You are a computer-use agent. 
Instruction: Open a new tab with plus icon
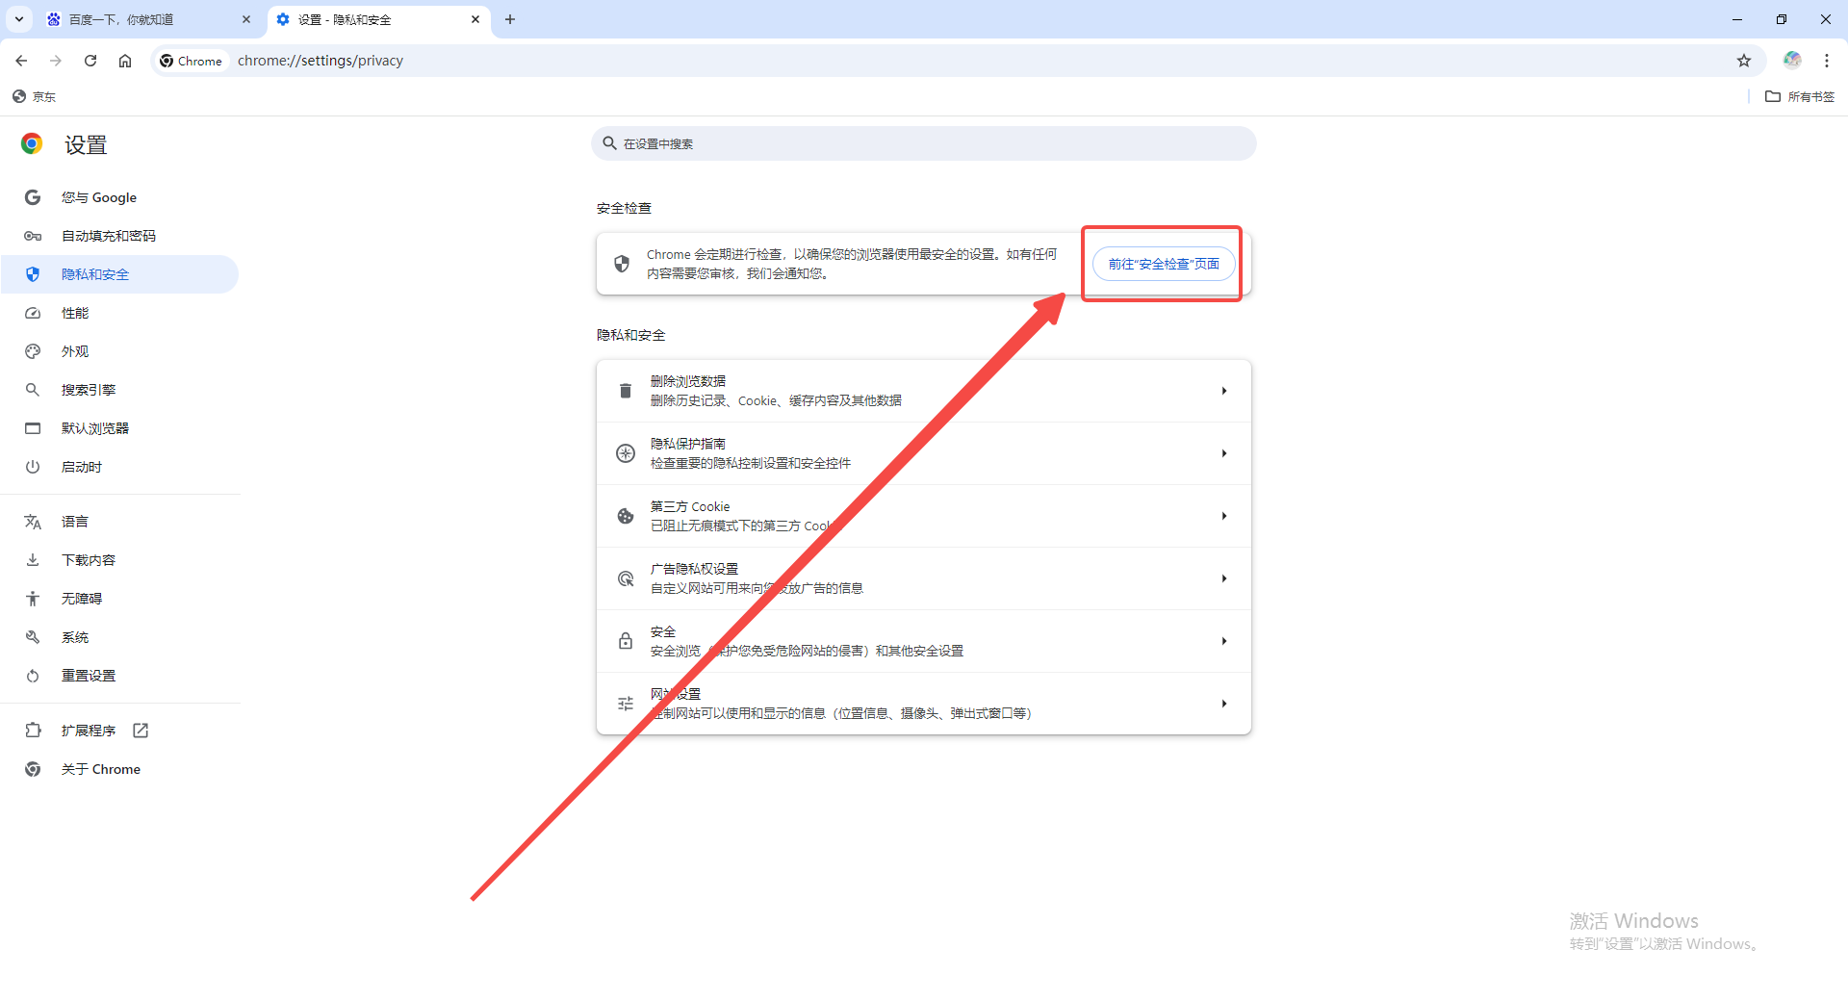click(510, 19)
